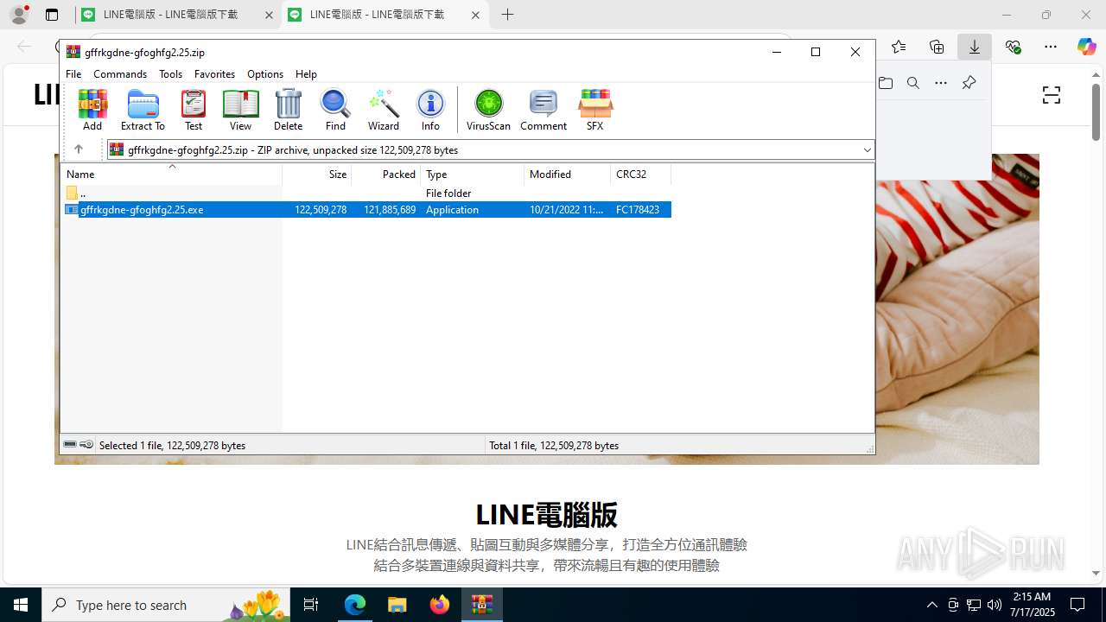Open the Help menu
Screen dimensions: 1106x622
point(306,74)
